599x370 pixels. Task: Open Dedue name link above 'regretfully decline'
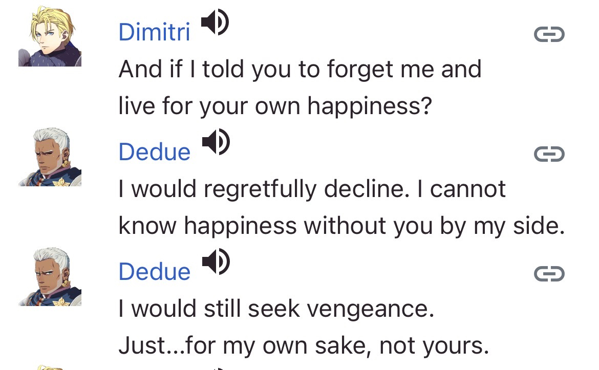click(154, 152)
